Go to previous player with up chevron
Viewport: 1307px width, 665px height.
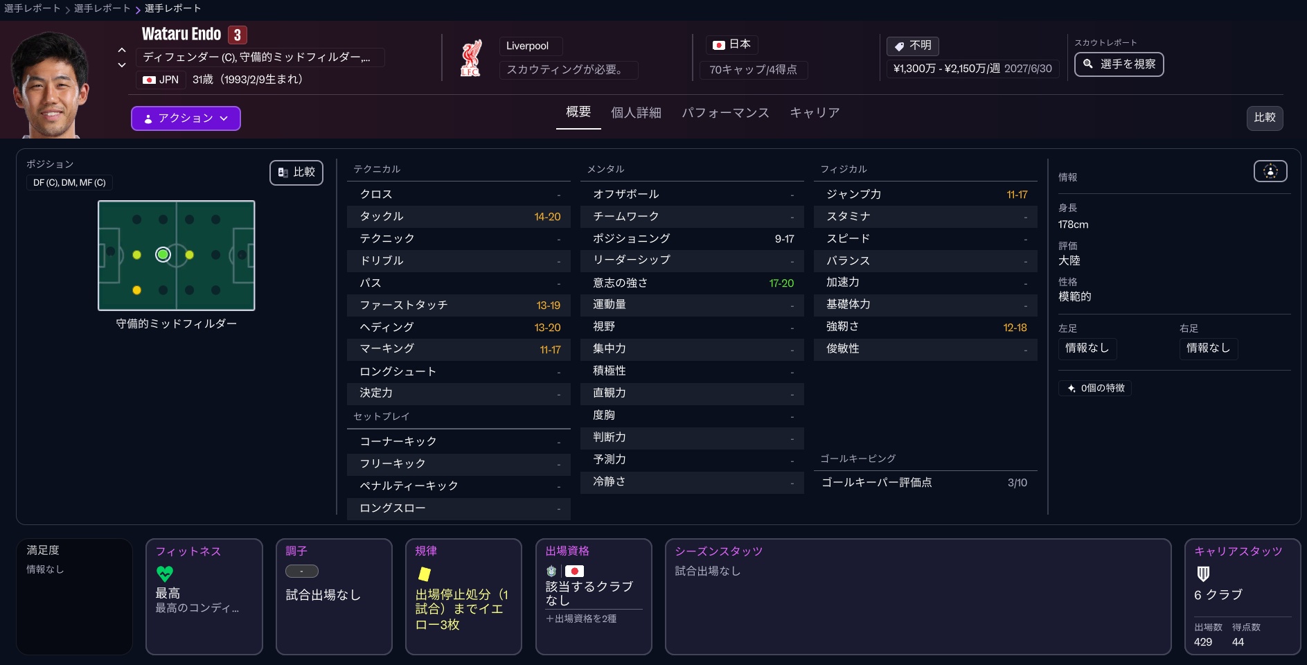click(x=122, y=50)
